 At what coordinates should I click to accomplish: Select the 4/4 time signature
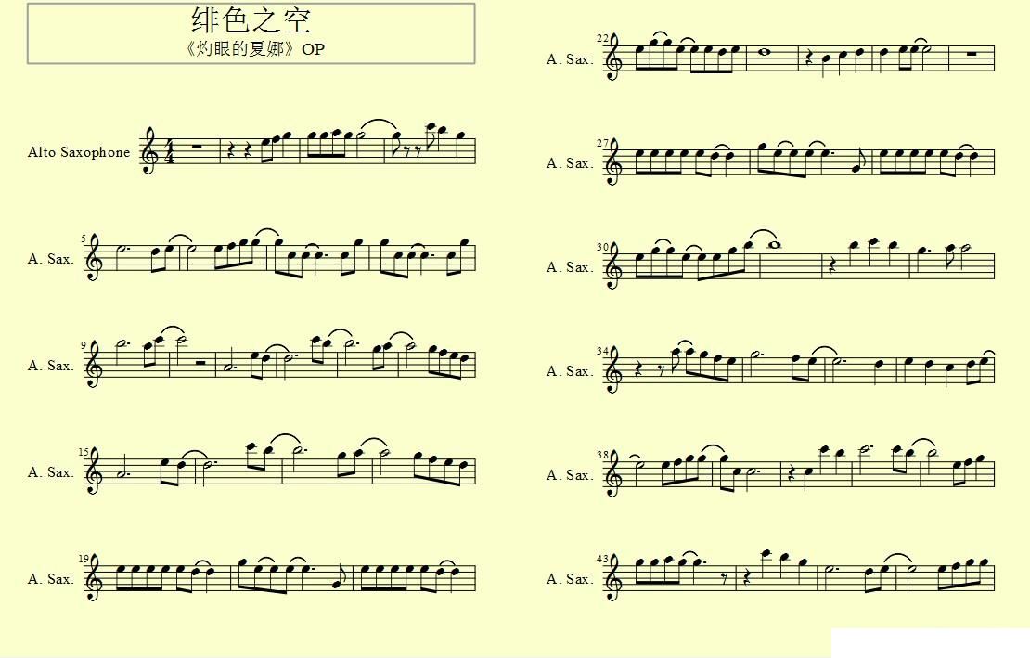[x=170, y=151]
